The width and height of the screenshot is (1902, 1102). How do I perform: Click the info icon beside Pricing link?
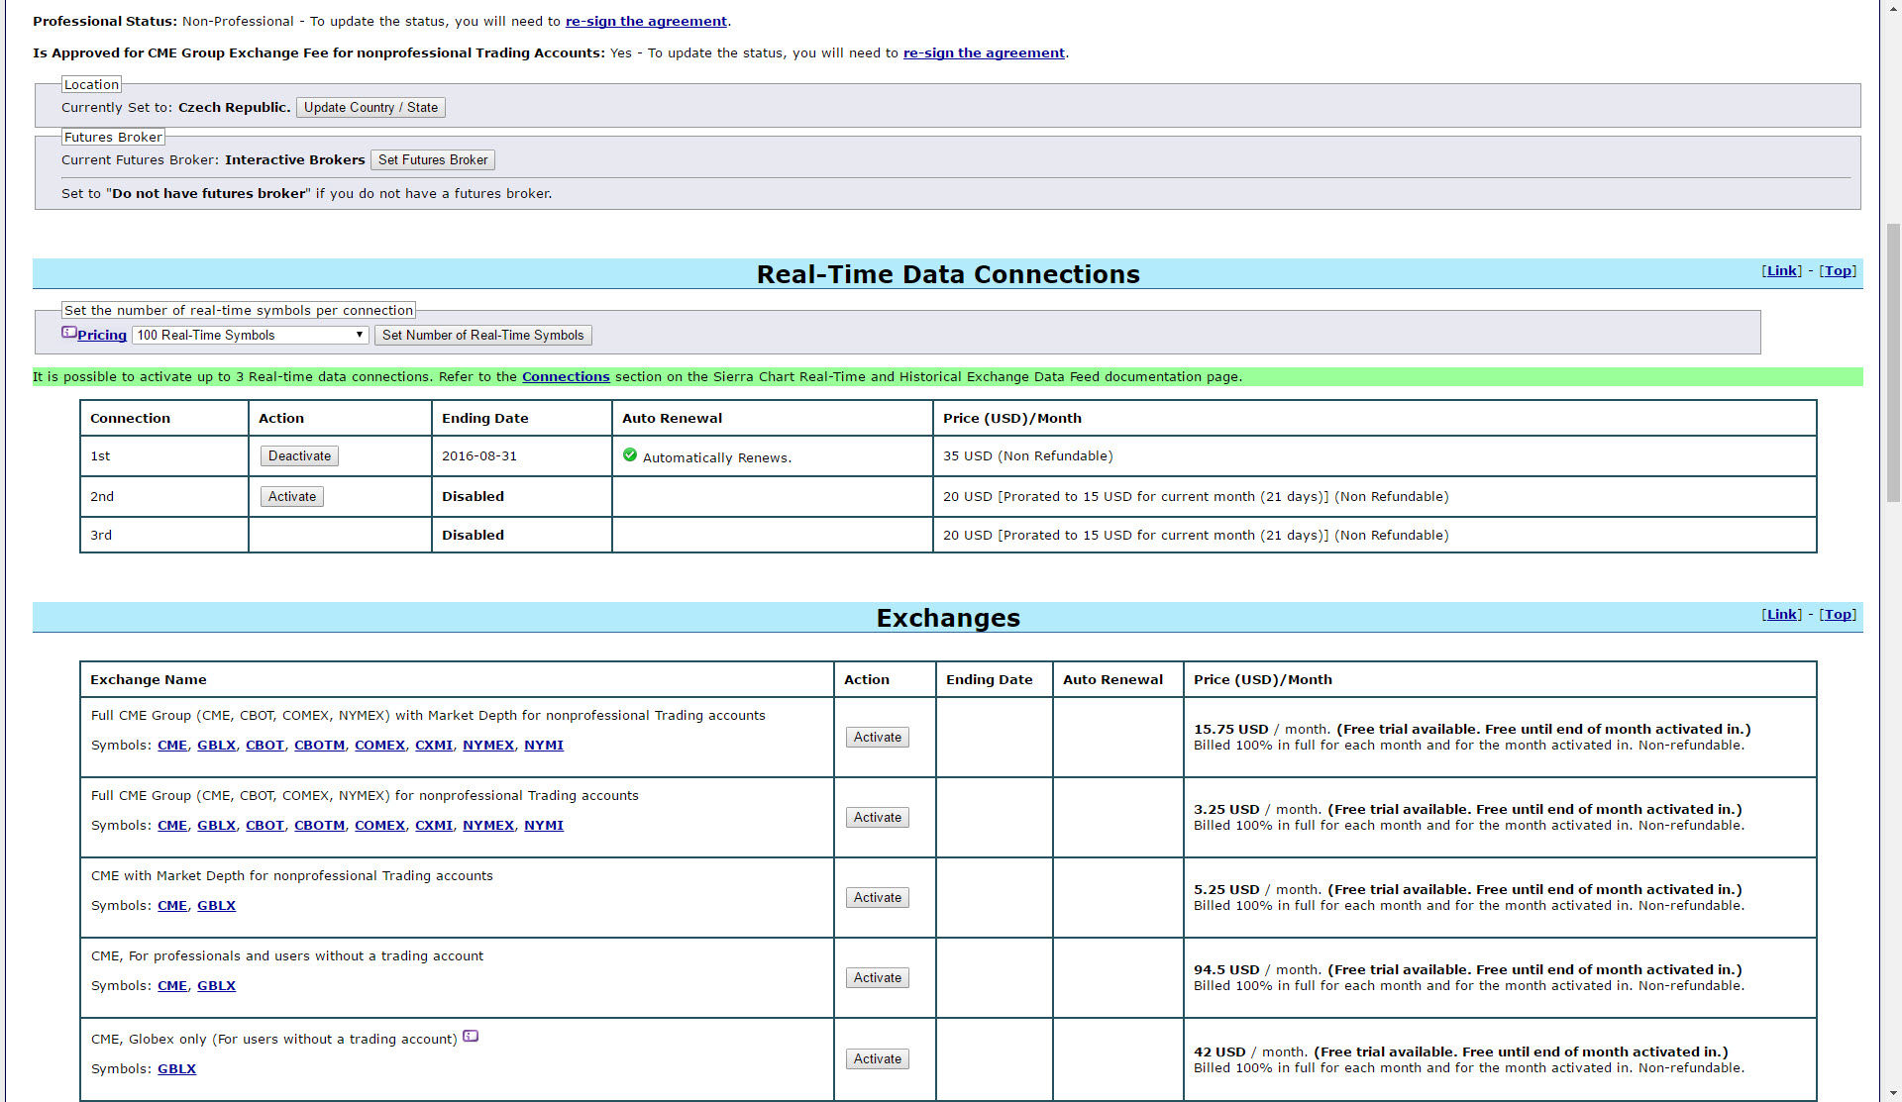68,333
